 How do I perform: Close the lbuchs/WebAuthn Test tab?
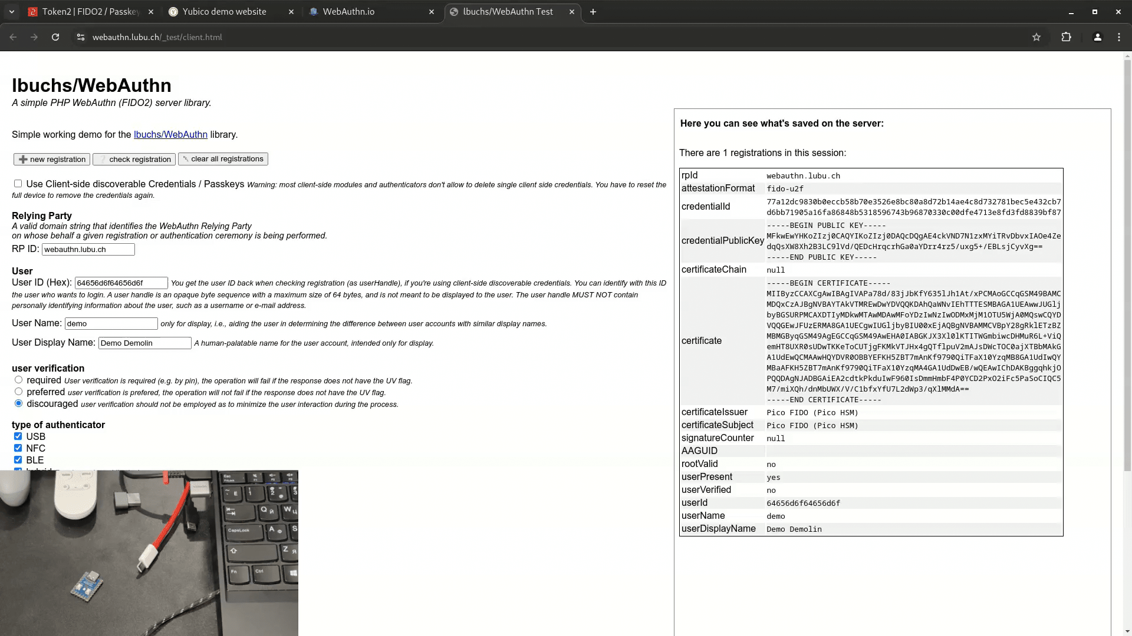click(571, 12)
